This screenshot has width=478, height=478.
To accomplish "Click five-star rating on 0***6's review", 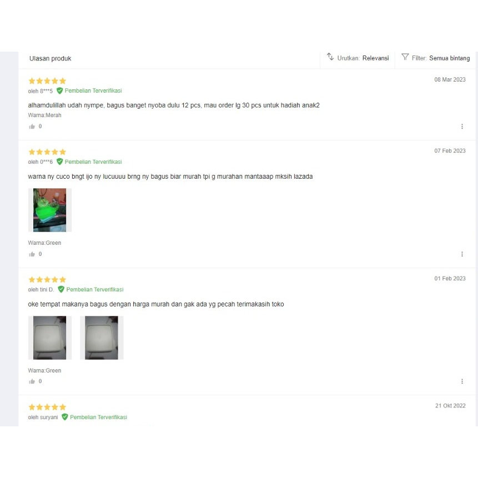I will (x=47, y=152).
